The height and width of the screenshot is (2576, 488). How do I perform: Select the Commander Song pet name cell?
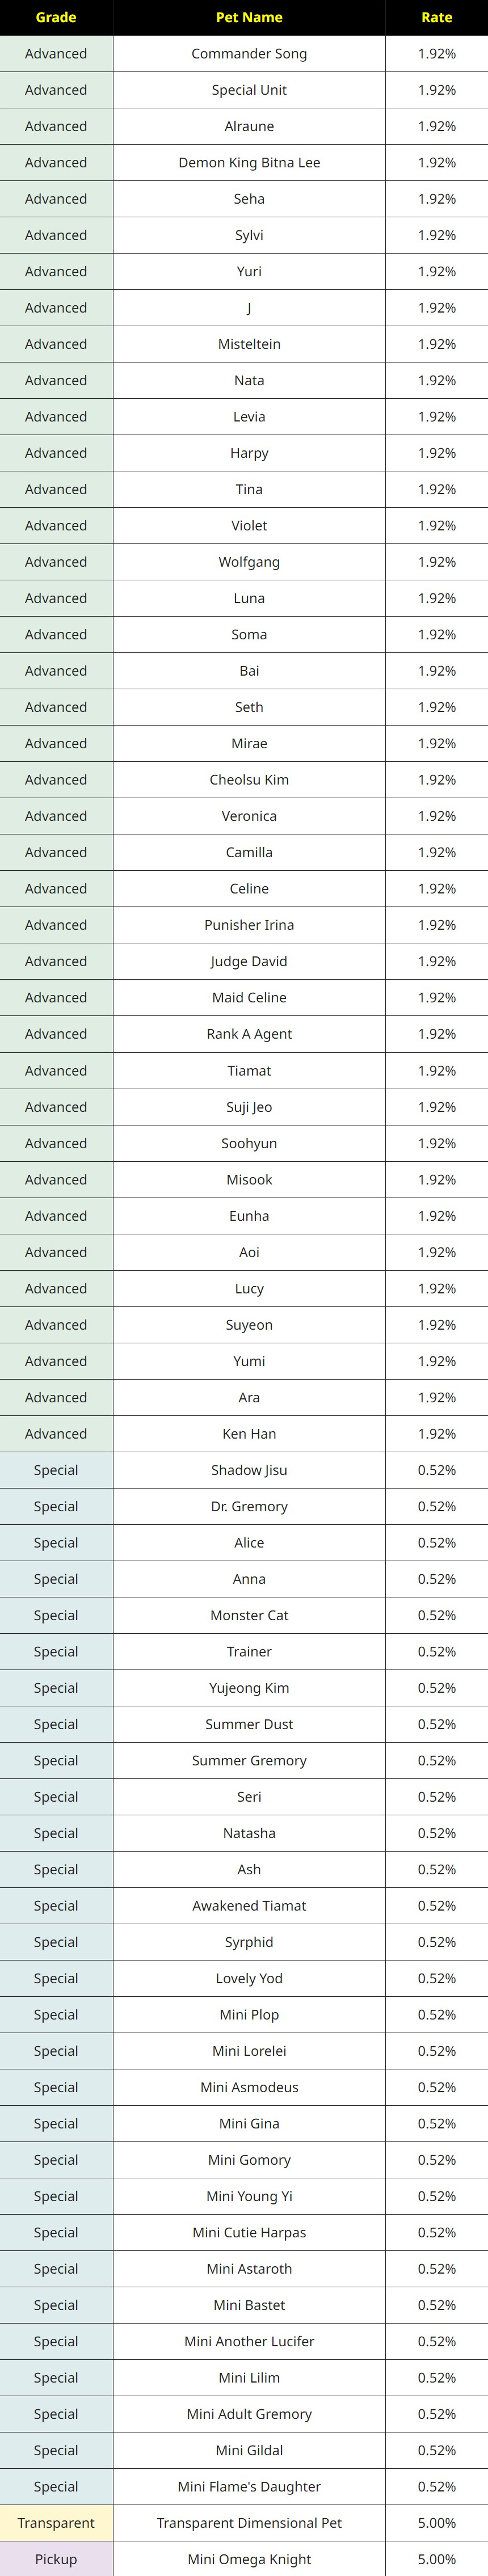click(249, 54)
